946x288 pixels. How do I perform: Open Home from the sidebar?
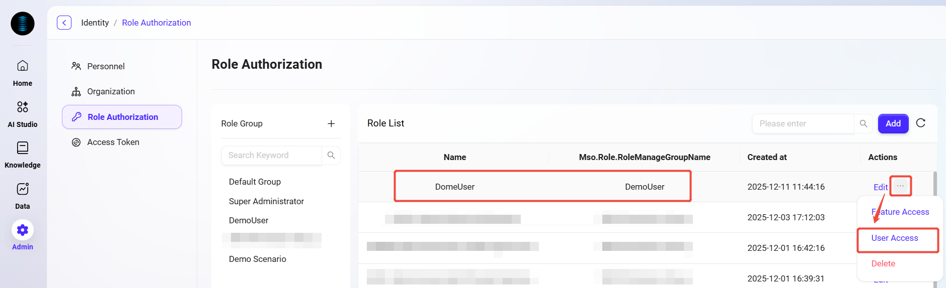[x=23, y=72]
